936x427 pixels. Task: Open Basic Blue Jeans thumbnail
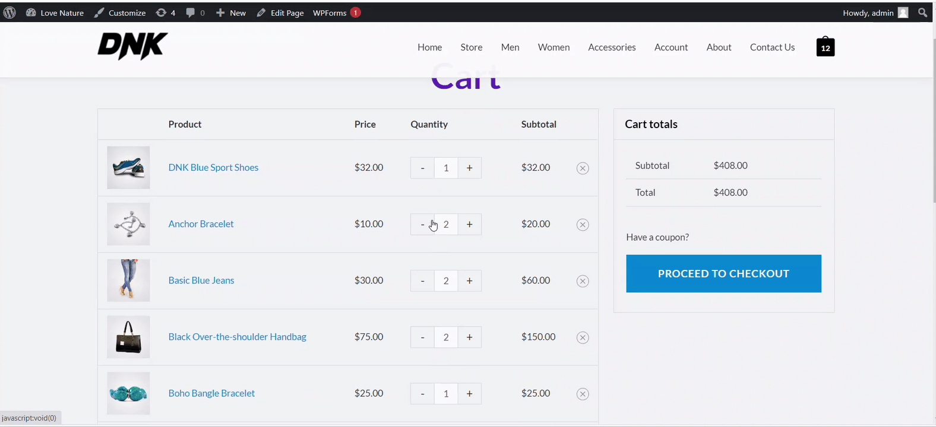[128, 281]
